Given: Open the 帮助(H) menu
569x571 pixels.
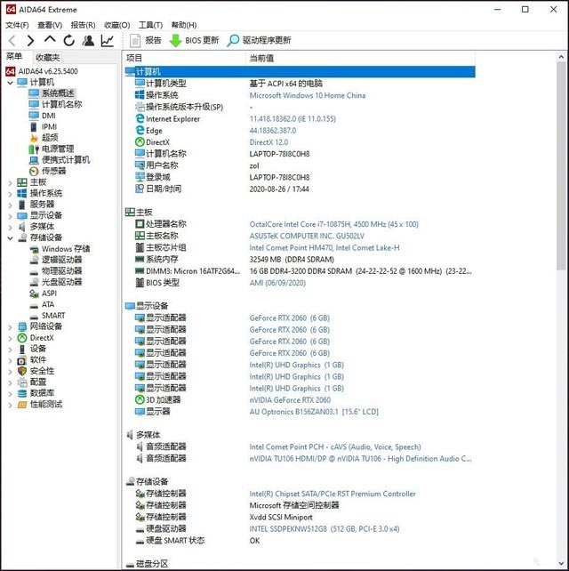Looking at the screenshot, I should (184, 25).
